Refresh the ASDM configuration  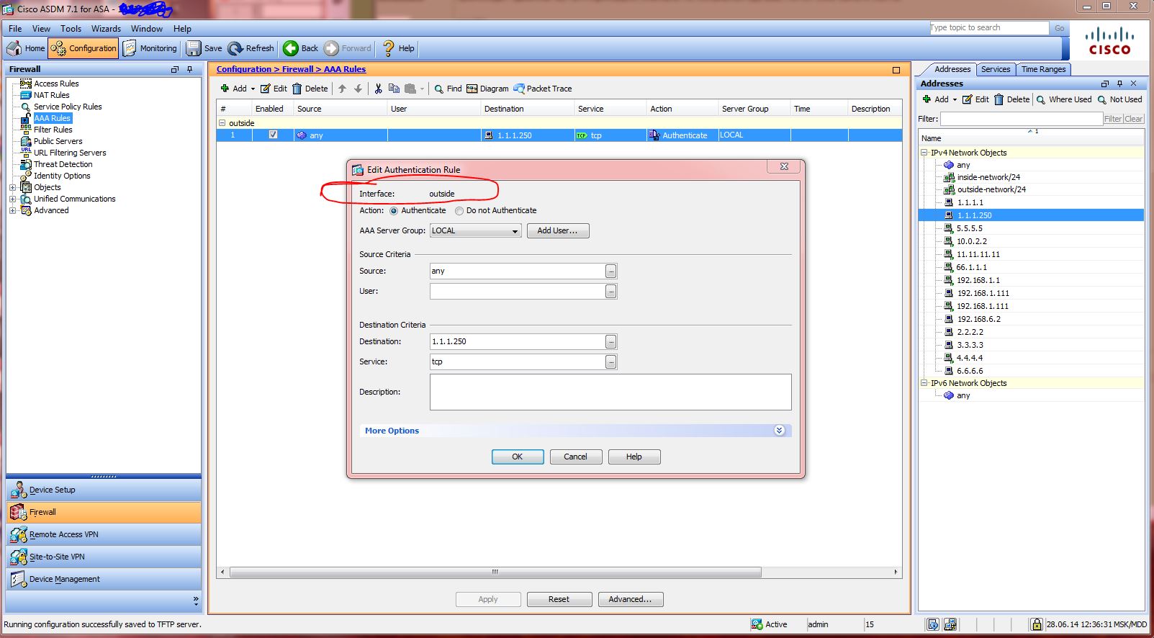point(251,48)
